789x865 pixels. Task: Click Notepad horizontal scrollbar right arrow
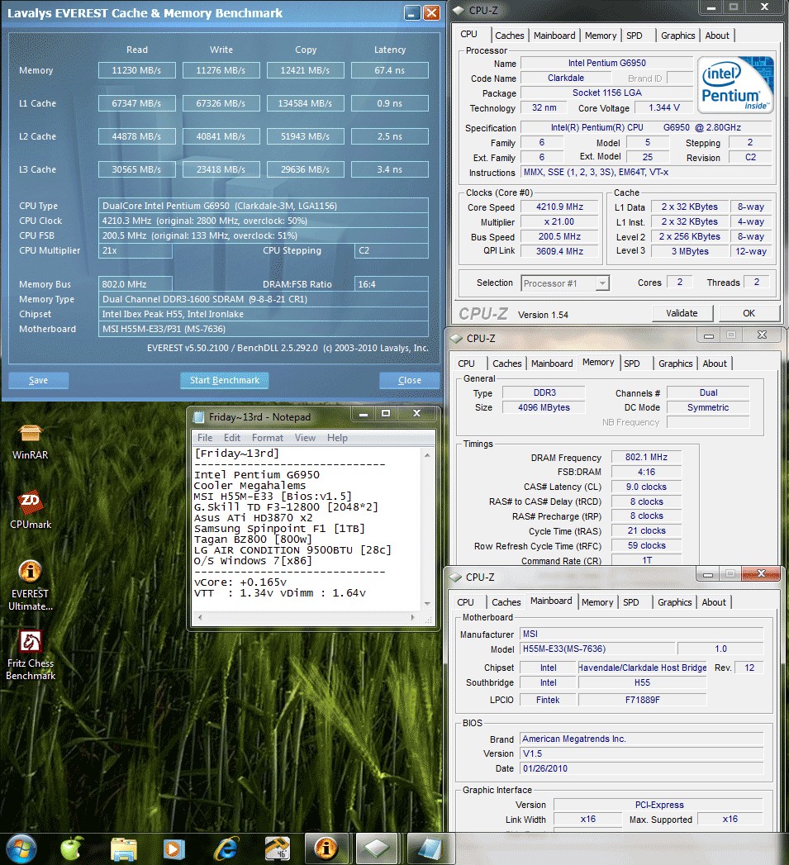(x=413, y=618)
